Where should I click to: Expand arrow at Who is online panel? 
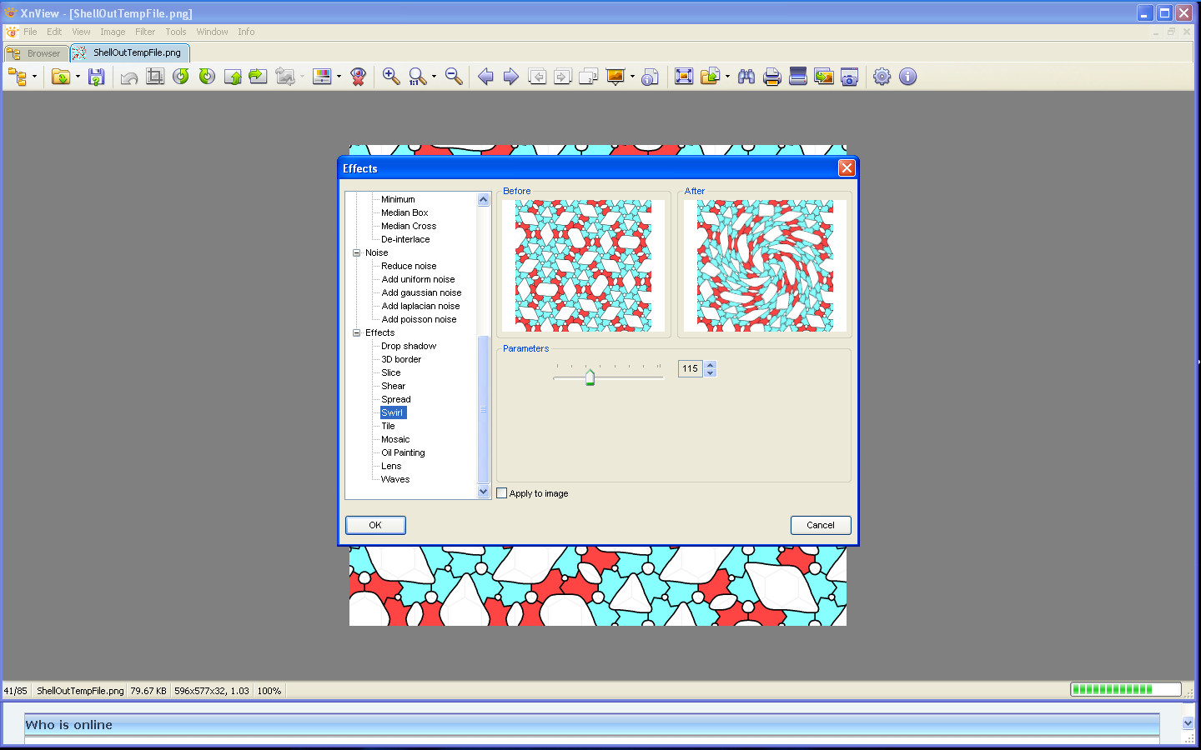coord(1188,723)
